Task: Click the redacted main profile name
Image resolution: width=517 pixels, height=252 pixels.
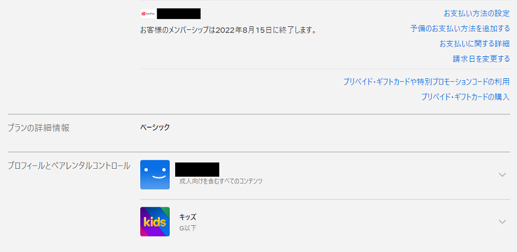Action: 197,169
